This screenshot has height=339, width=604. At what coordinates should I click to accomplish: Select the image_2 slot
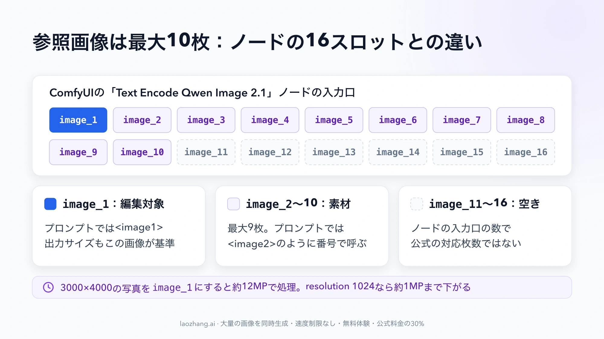click(x=142, y=120)
